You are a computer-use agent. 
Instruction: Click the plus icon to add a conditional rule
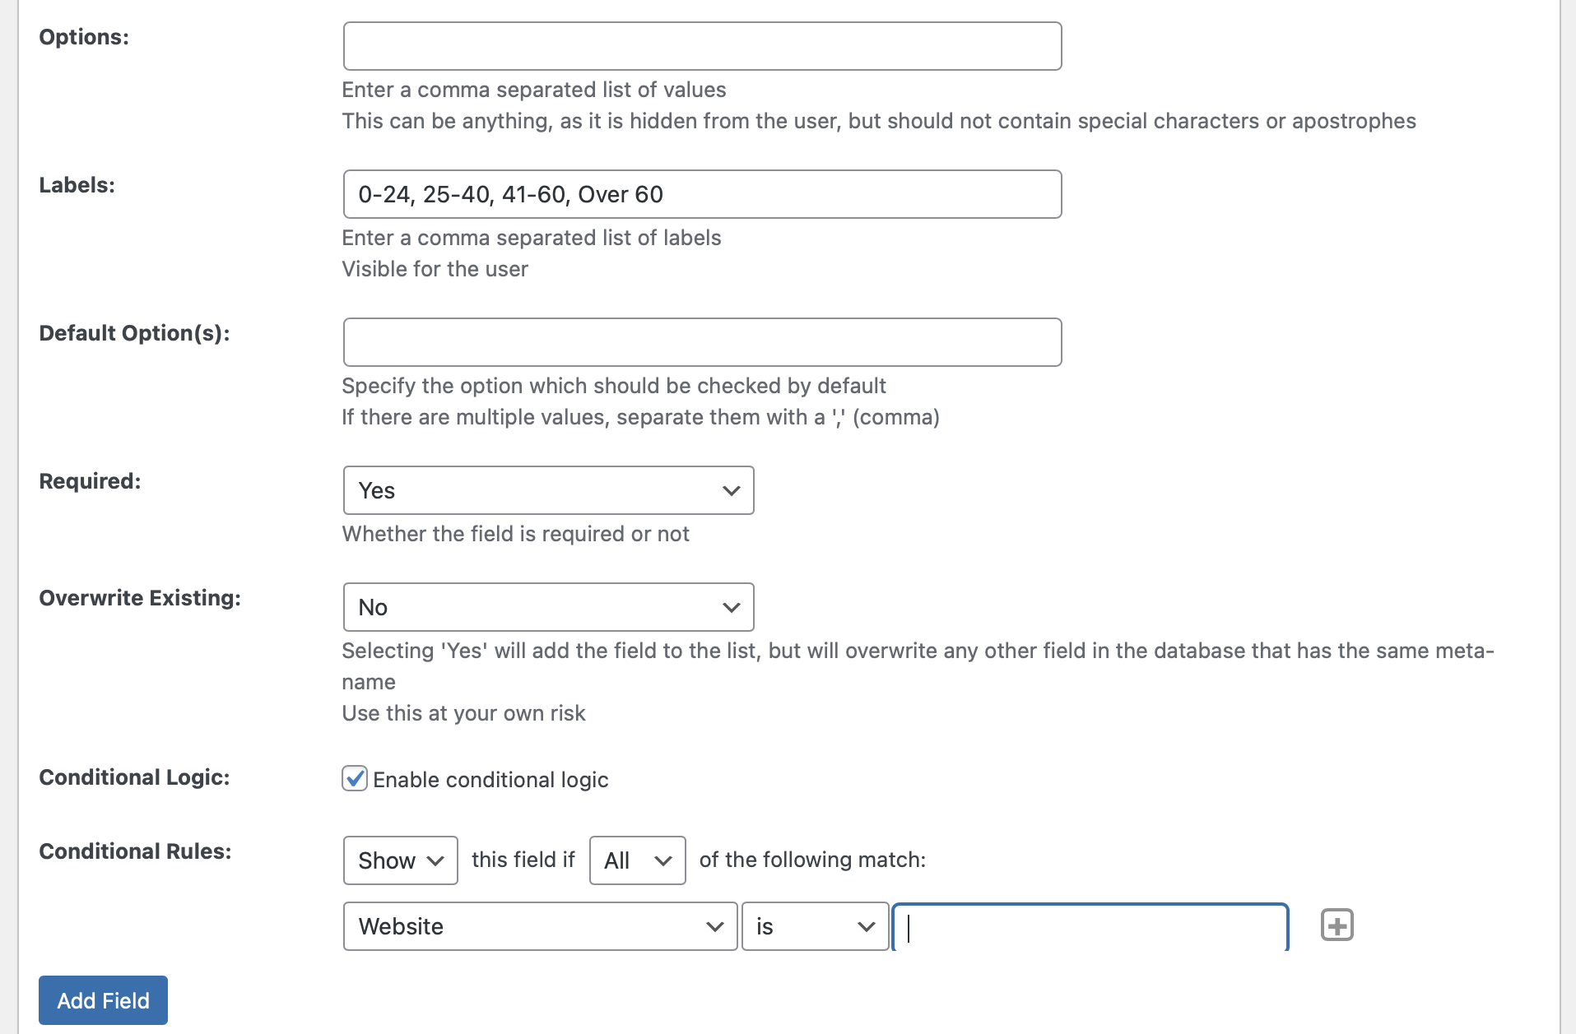[x=1337, y=925]
